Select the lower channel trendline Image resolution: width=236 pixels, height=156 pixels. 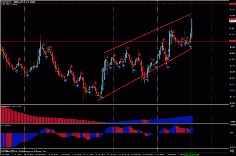[145, 75]
